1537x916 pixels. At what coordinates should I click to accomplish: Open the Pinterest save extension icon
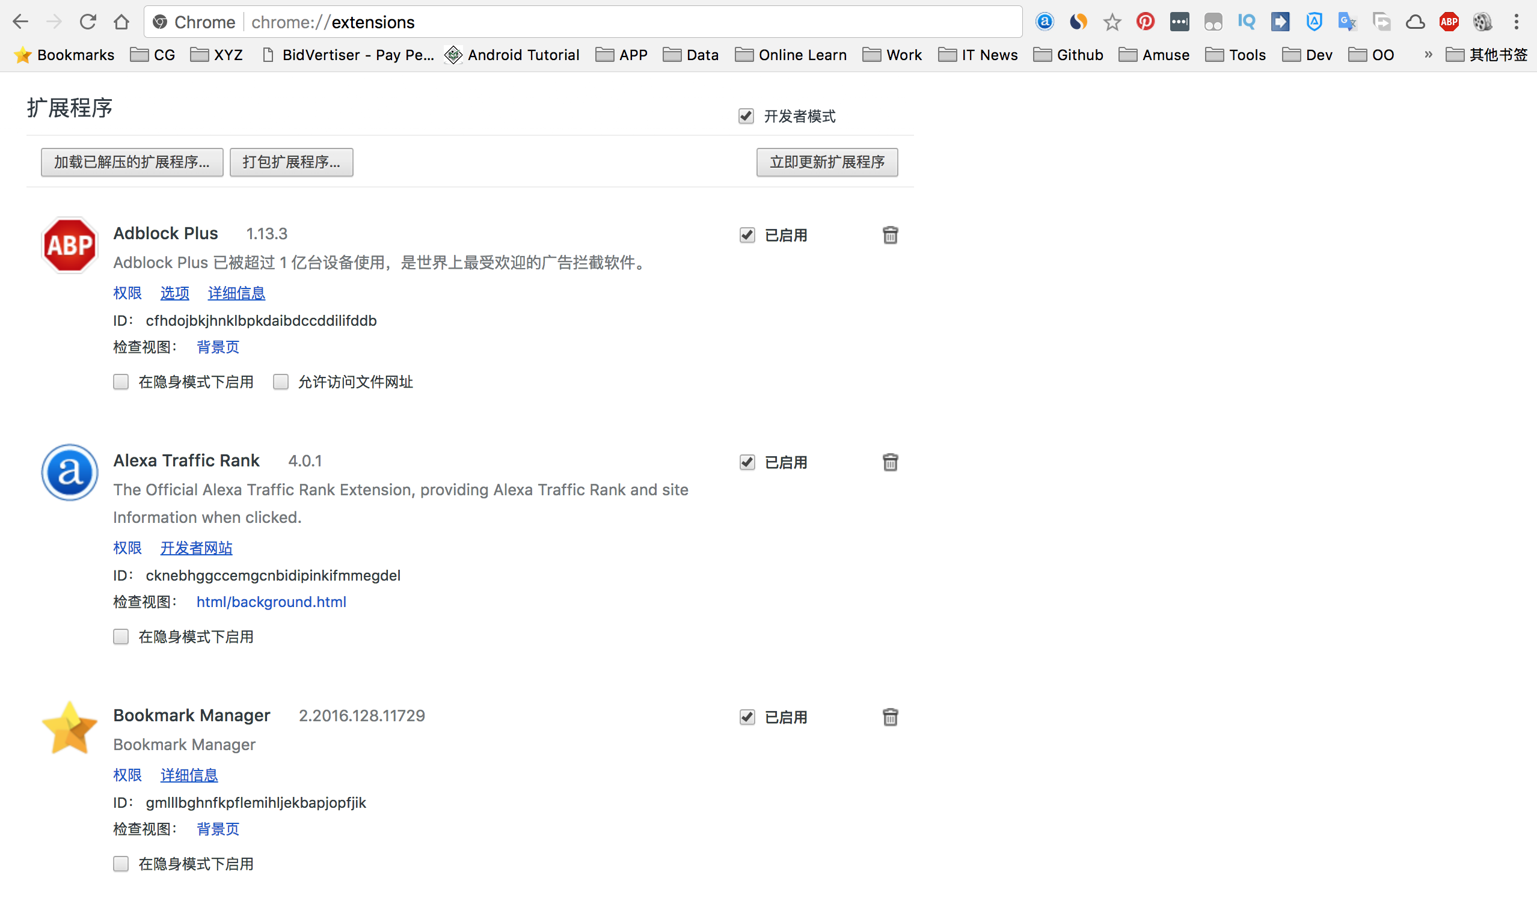1146,22
